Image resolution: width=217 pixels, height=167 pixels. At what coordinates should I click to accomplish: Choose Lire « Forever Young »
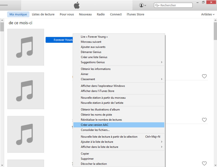coord(119,37)
